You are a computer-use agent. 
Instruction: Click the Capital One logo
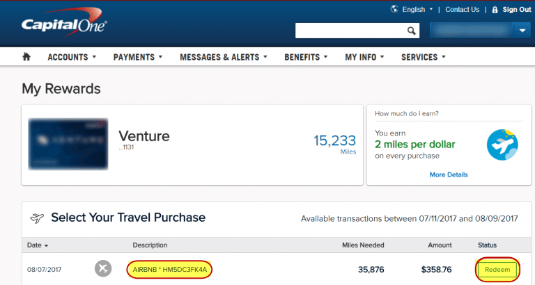click(64, 22)
